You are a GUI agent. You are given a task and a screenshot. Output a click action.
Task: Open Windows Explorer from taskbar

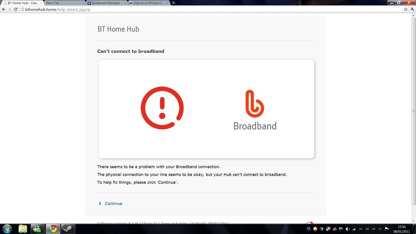click(x=23, y=229)
